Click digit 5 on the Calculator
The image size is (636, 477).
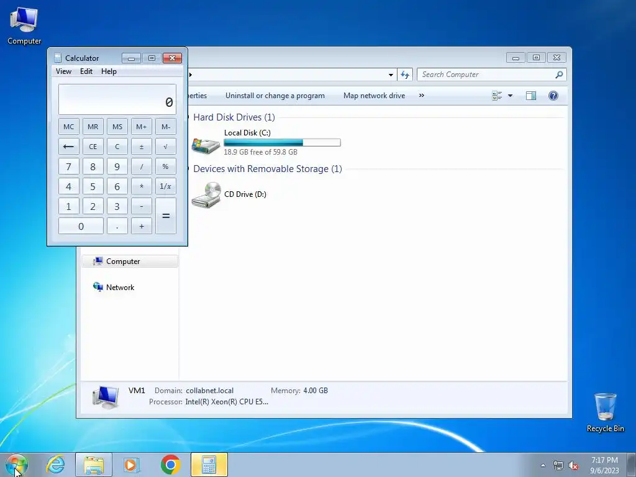pyautogui.click(x=93, y=186)
